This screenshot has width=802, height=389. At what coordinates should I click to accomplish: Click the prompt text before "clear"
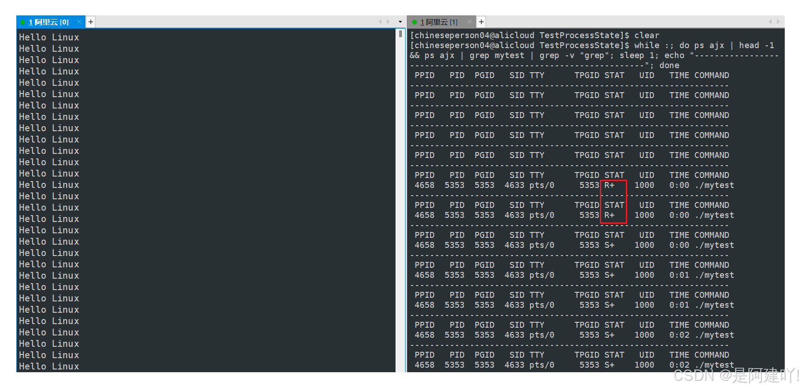(x=520, y=35)
